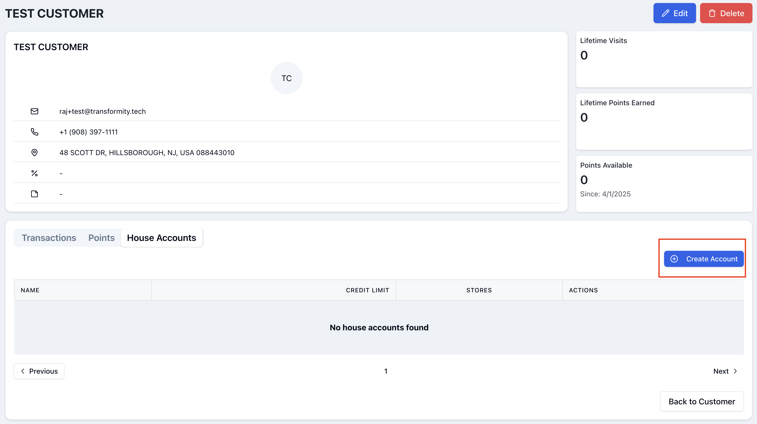Click the pencil icon on Edit
The image size is (757, 424).
click(665, 13)
